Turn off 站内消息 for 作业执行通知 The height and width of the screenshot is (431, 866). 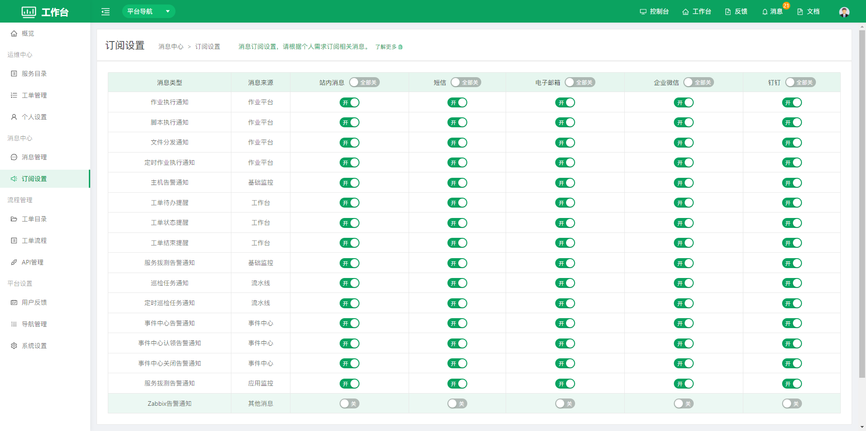[350, 102]
